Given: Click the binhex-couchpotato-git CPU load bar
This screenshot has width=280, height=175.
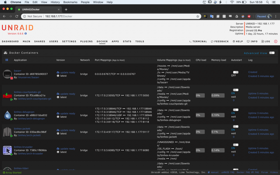Looking at the screenshot, I should point(200,95).
